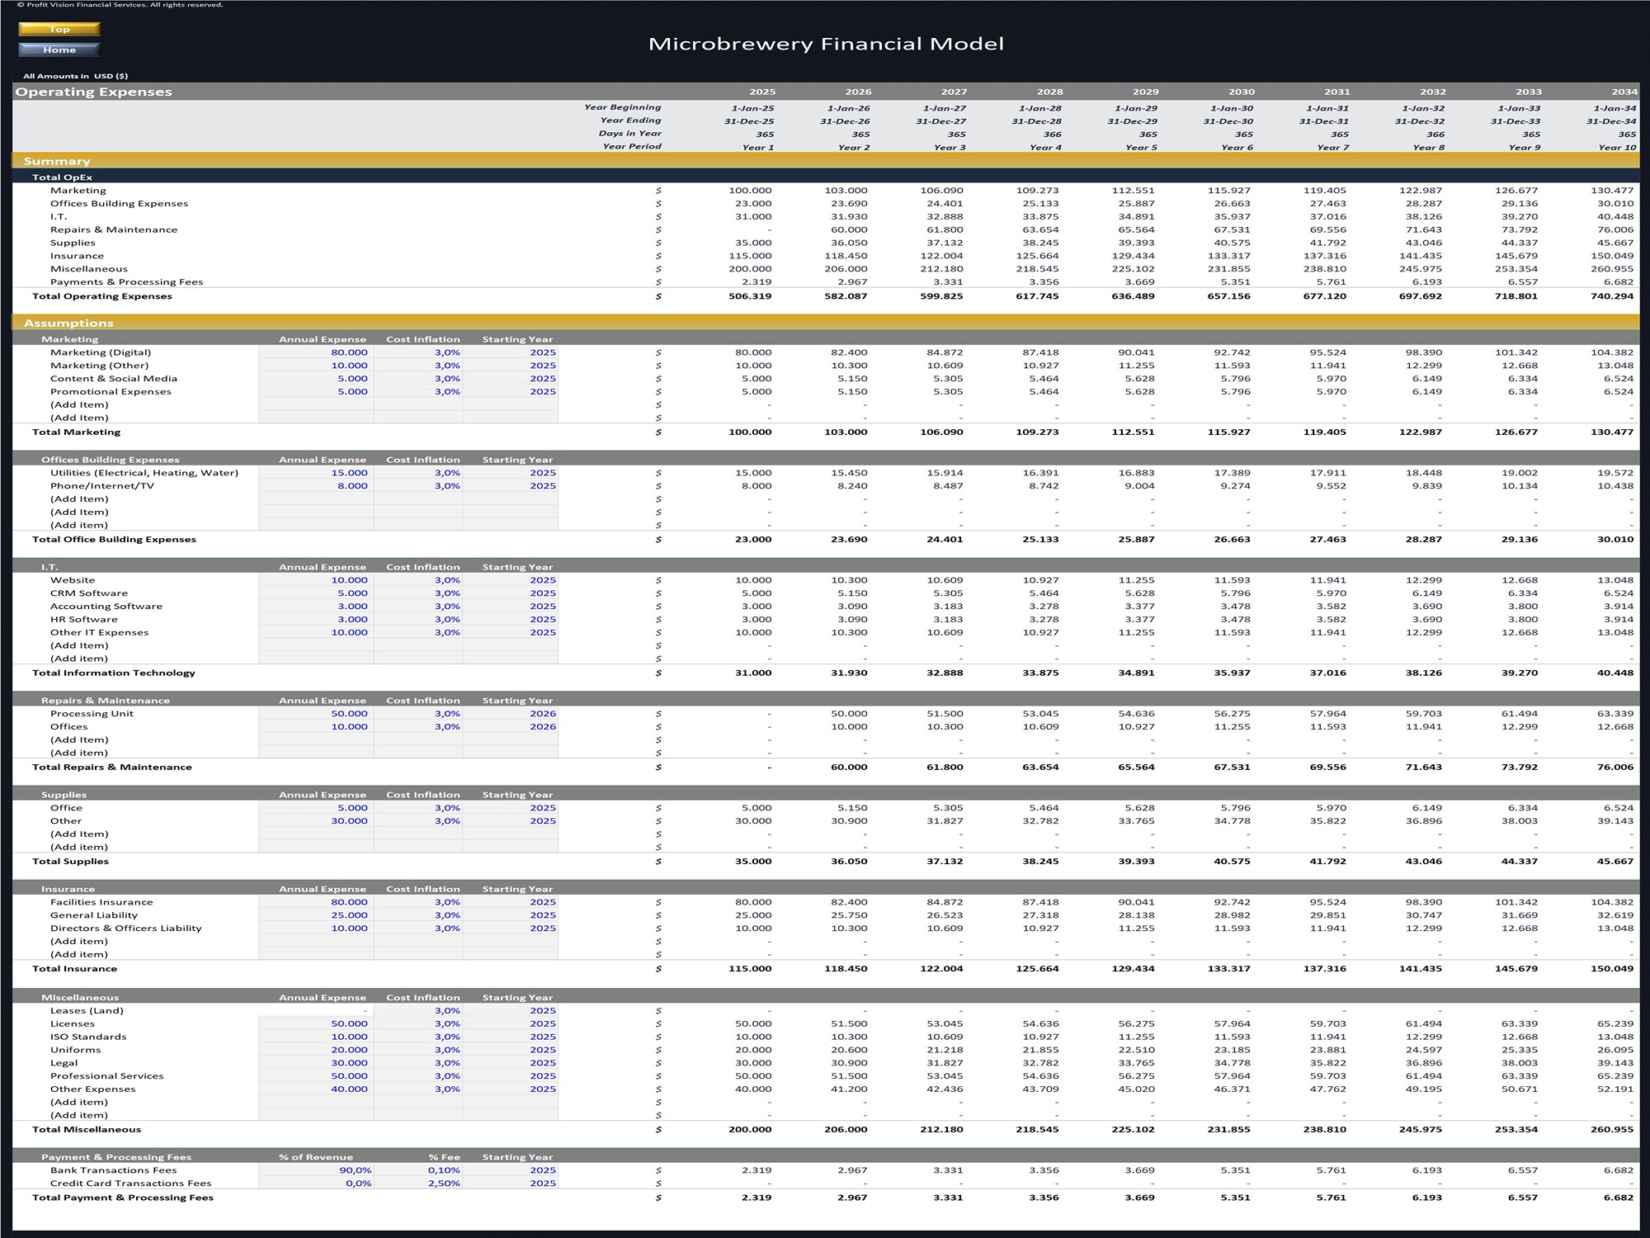The image size is (1650, 1238).
Task: Select Marketing (Other) annual expense cell
Action: pyautogui.click(x=316, y=366)
